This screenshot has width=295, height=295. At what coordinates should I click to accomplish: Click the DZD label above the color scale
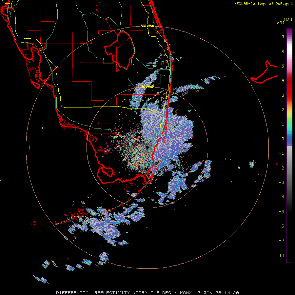[288, 20]
